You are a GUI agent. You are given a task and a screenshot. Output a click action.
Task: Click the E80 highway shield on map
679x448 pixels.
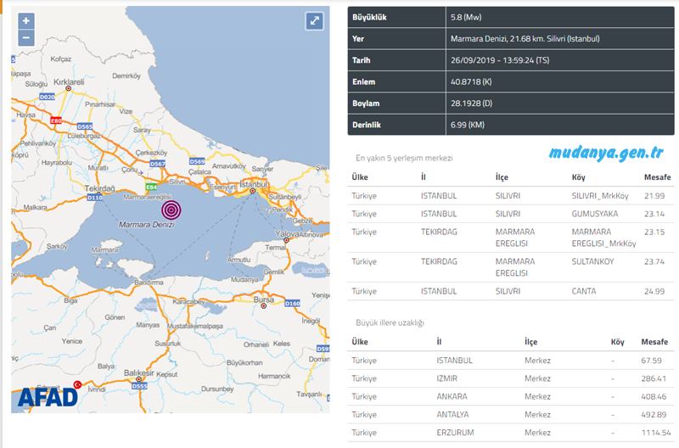(55, 122)
